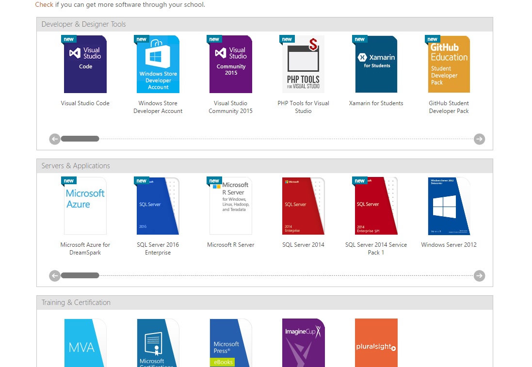
Task: Open the Visual Studio Code product icon
Action: click(85, 64)
